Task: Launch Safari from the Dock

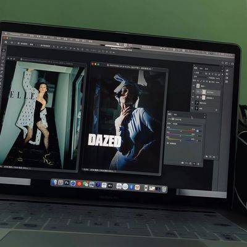Action: (73, 183)
